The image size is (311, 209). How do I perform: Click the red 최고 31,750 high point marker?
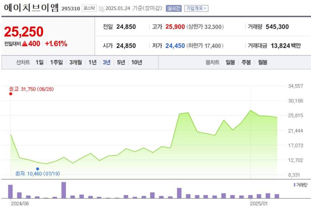coord(10,94)
